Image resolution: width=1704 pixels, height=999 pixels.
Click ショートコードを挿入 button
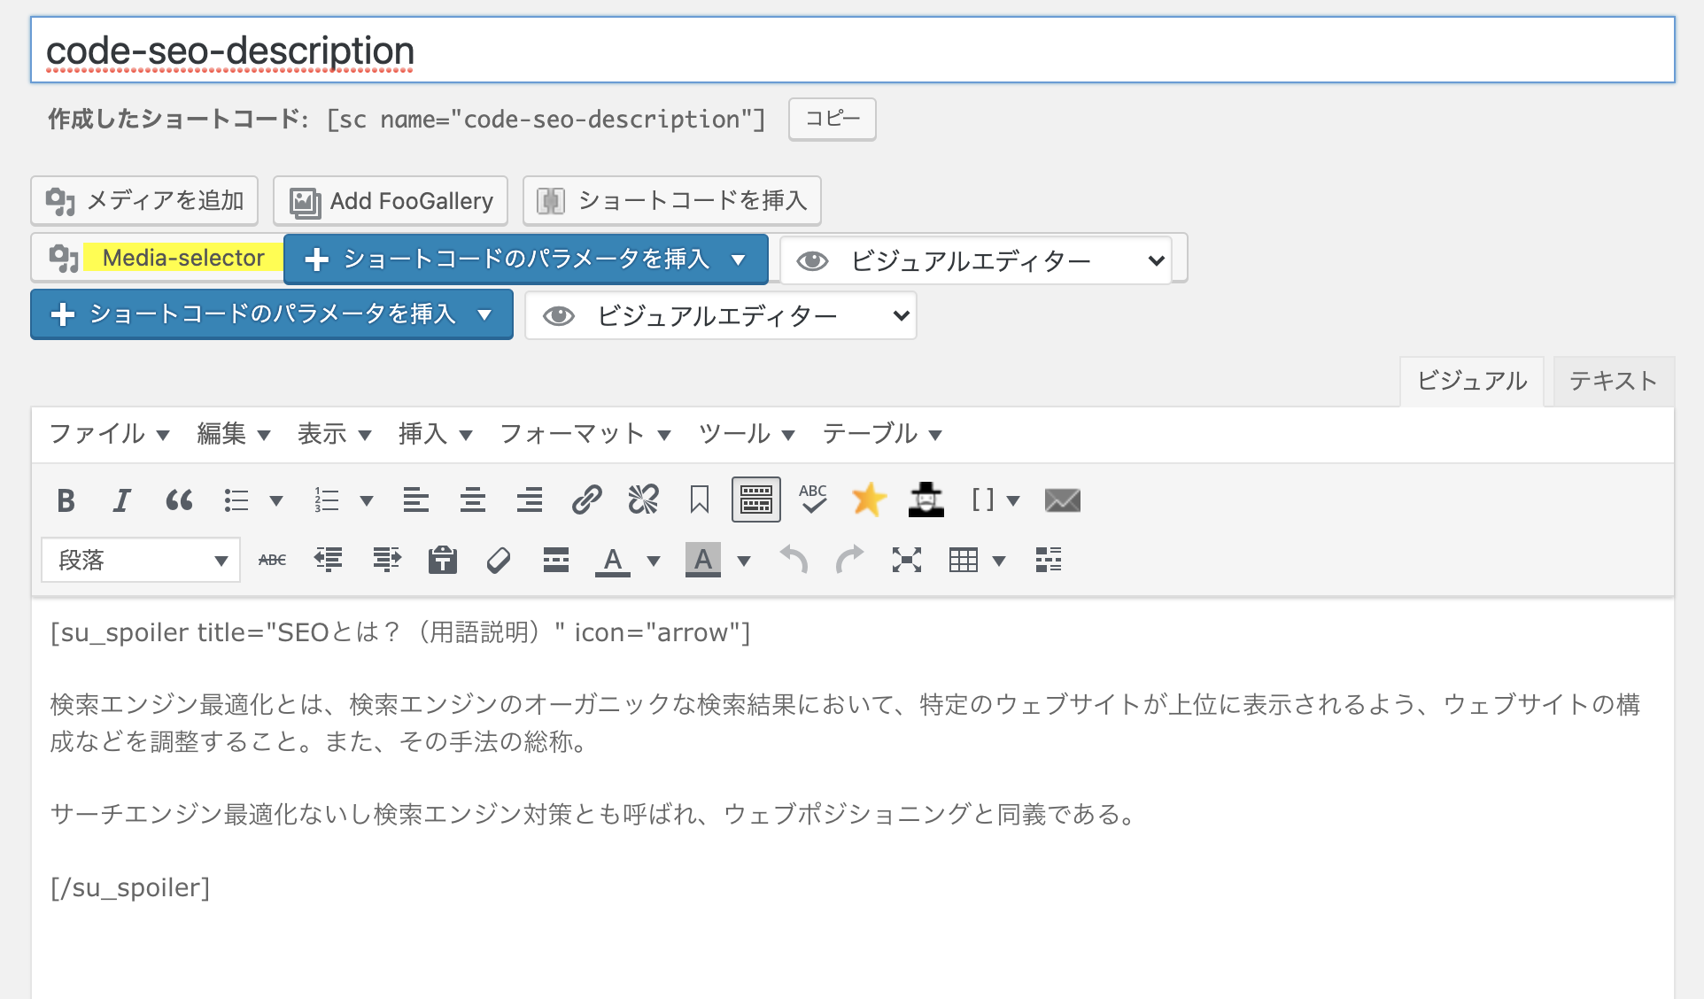672,201
